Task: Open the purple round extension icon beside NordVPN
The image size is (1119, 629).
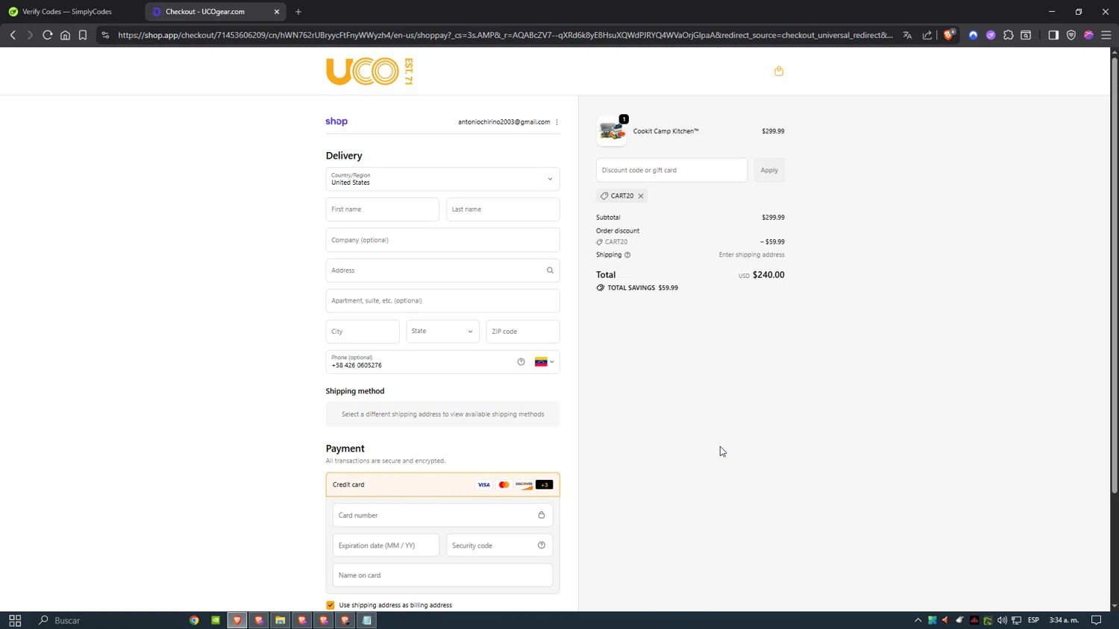Action: 991,35
